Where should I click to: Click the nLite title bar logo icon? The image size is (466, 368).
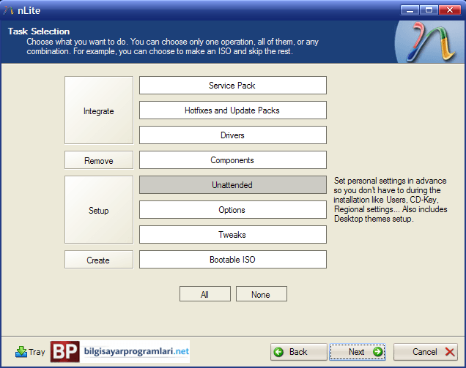[x=9, y=10]
